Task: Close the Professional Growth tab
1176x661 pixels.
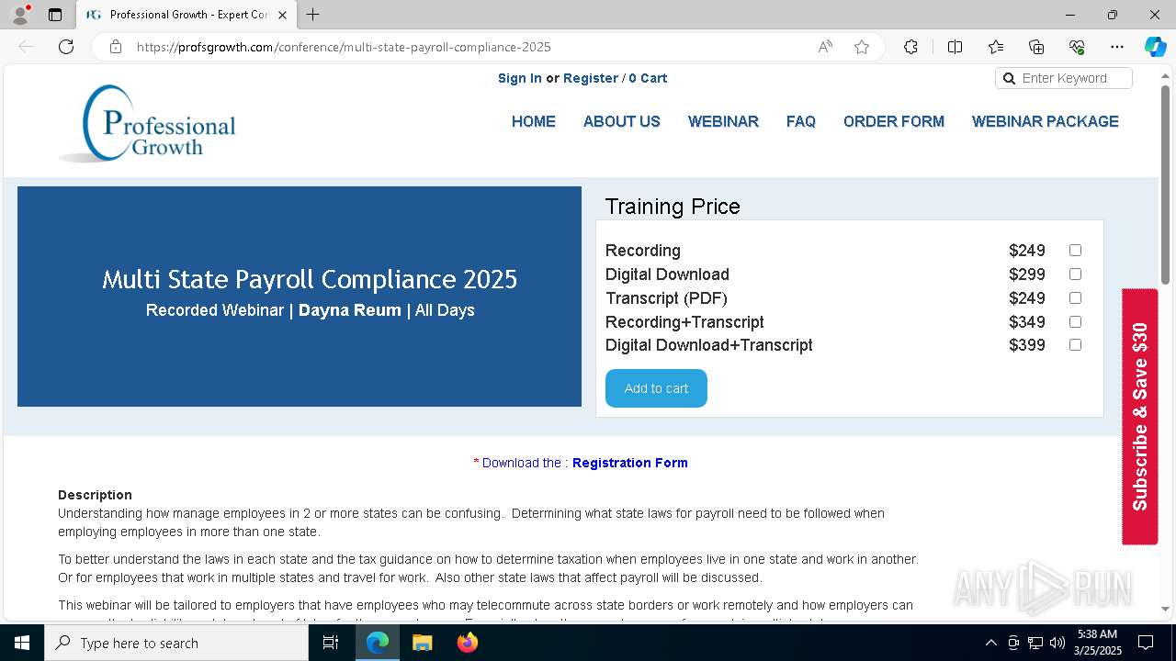Action: tap(282, 15)
